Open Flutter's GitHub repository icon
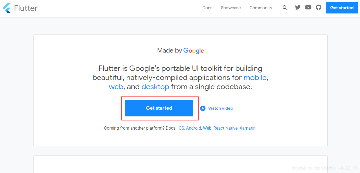 coord(319,8)
